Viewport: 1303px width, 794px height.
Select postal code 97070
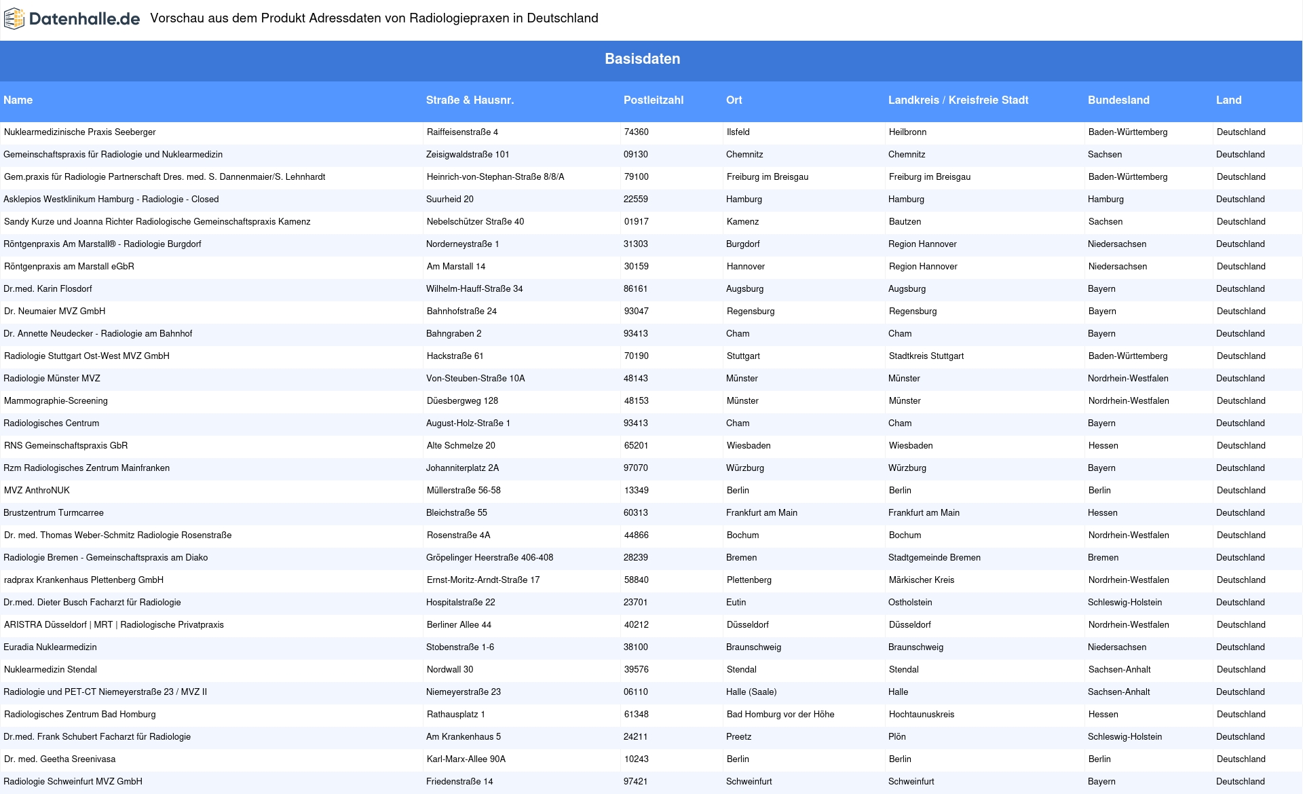click(x=635, y=468)
